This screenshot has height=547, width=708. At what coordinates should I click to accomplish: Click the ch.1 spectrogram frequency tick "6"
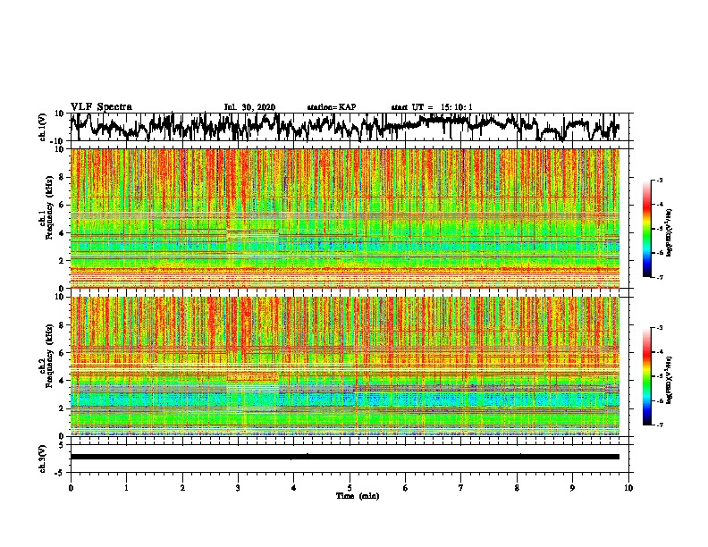(x=63, y=205)
